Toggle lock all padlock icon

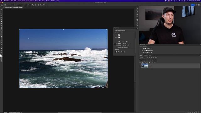(x=149, y=62)
